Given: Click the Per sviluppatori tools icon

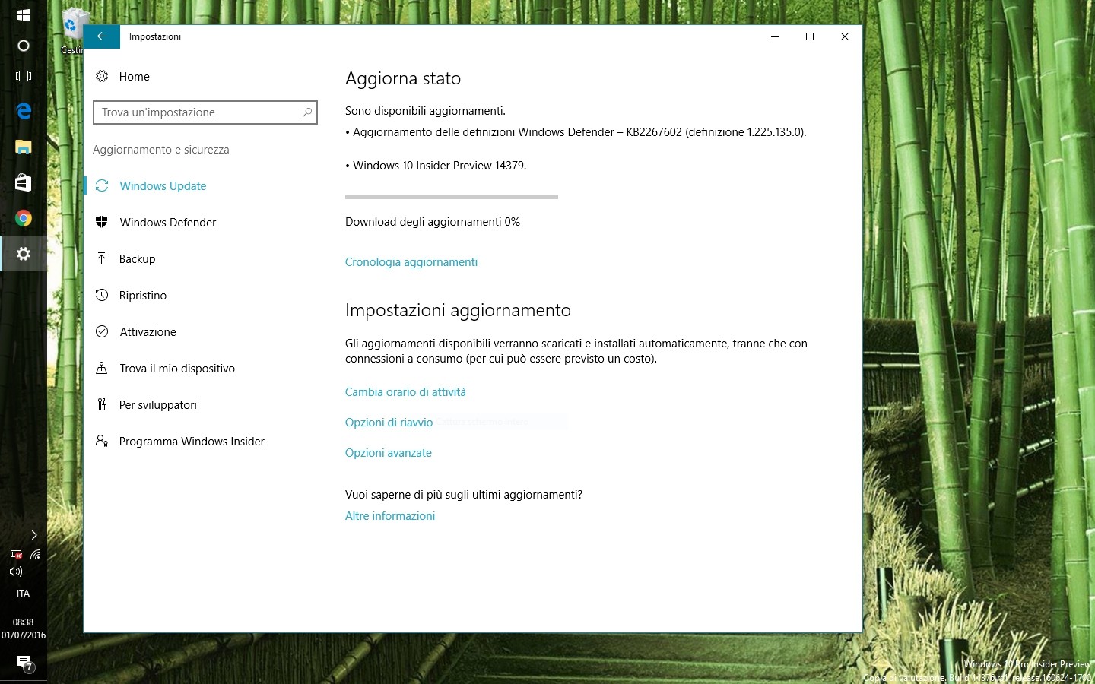Looking at the screenshot, I should pyautogui.click(x=102, y=404).
